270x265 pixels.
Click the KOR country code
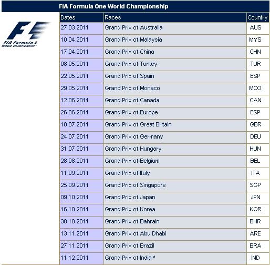255,209
